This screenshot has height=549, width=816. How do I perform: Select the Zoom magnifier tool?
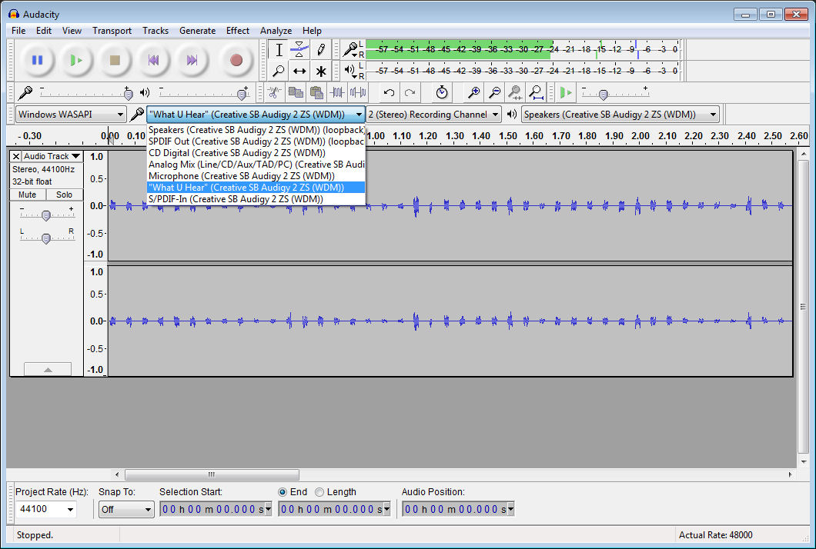pos(279,71)
